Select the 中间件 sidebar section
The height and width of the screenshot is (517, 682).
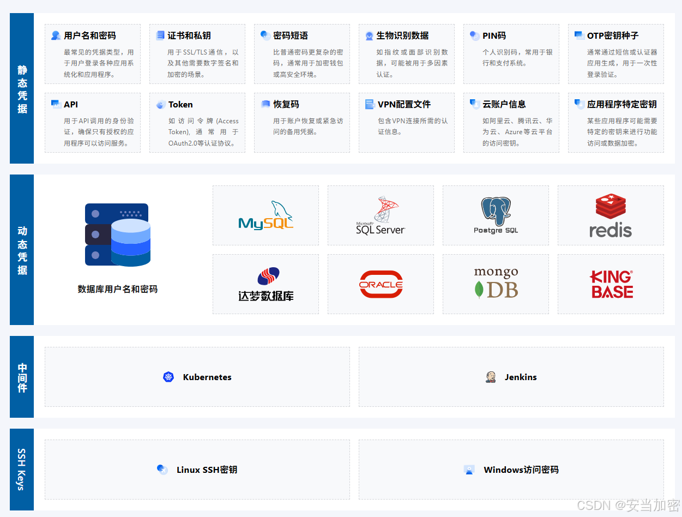tap(21, 376)
